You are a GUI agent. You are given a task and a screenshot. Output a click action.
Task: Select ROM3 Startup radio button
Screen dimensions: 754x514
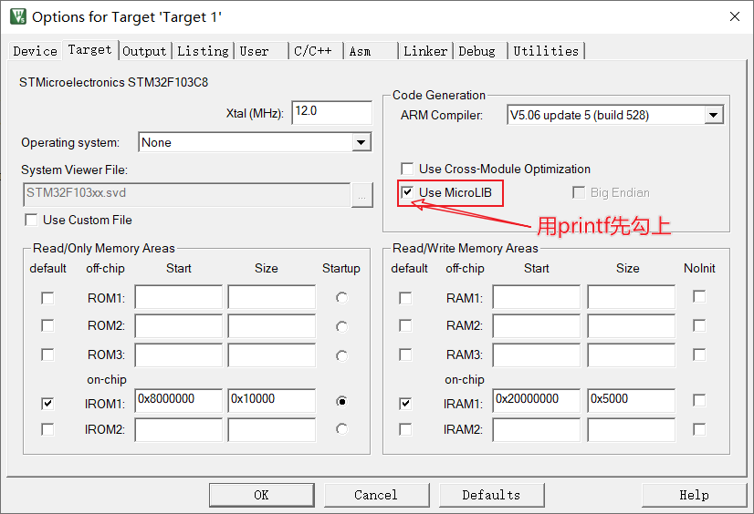(x=342, y=355)
